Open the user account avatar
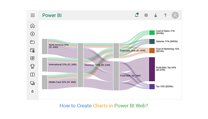Screen dimensions: 208x119 [175, 15]
